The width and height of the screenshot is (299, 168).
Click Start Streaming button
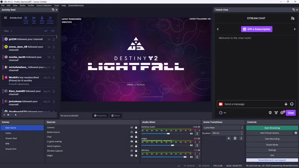pos(272,128)
